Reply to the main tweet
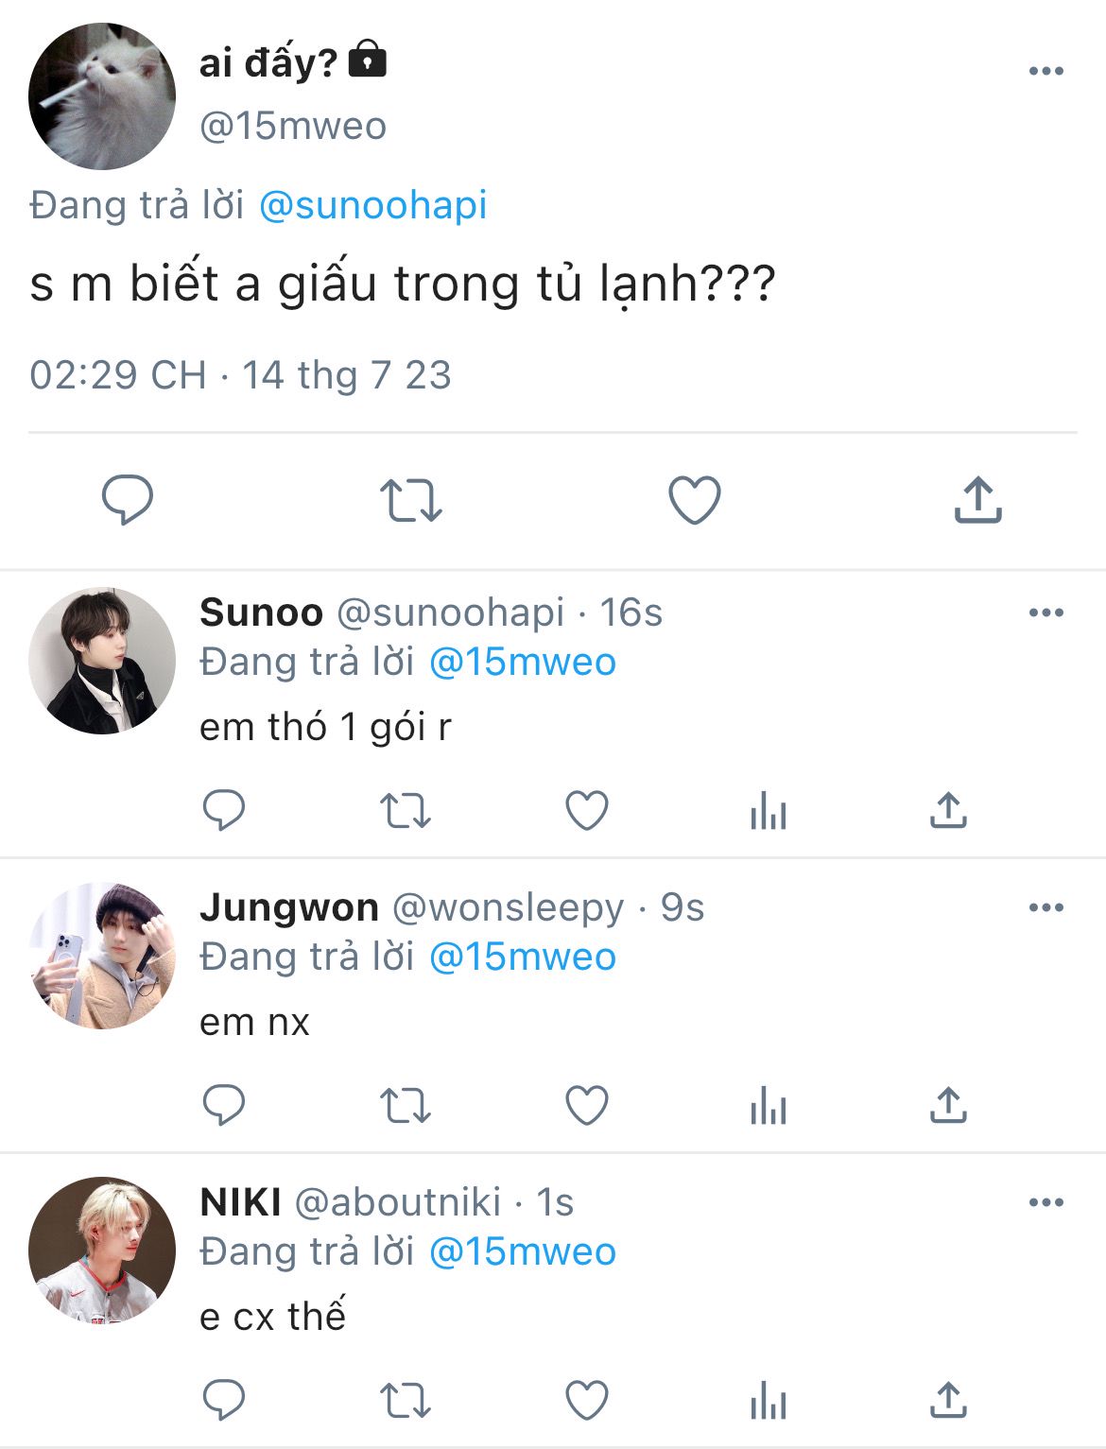Viewport: 1106px width, 1449px height. (128, 500)
